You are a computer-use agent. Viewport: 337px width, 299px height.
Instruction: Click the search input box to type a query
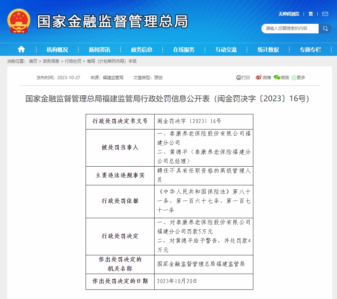289,29
